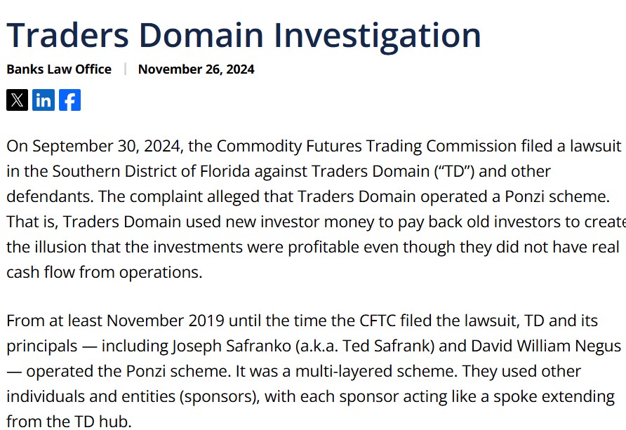Click the name "Joseph Safranko" in the article
This screenshot has width=626, height=430.
232,346
